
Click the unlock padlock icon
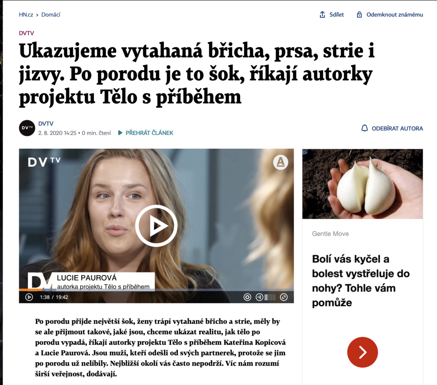[359, 14]
